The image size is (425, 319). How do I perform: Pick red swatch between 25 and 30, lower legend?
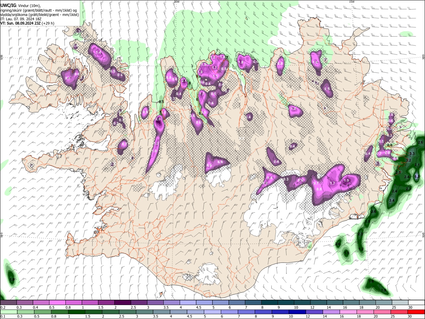(400, 312)
